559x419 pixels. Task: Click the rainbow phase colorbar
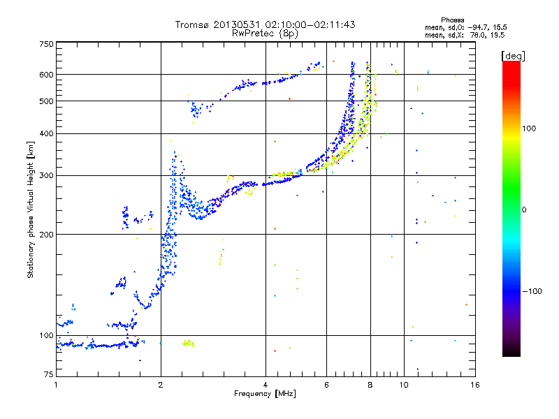[511, 209]
